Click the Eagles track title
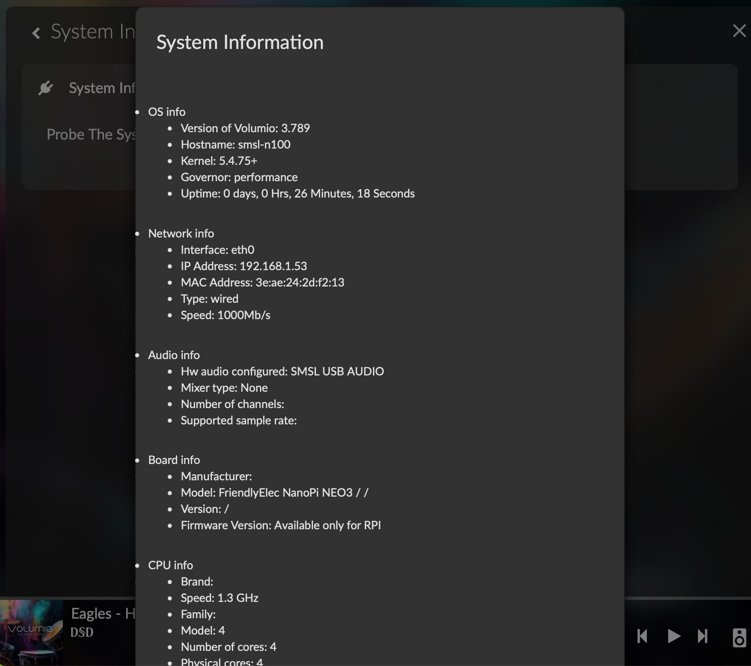Image resolution: width=751 pixels, height=666 pixels. point(103,613)
